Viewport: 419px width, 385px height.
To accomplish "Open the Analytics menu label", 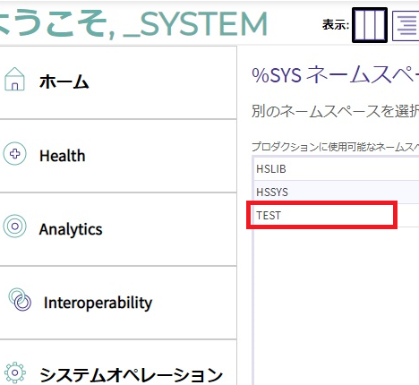I will 71,229.
